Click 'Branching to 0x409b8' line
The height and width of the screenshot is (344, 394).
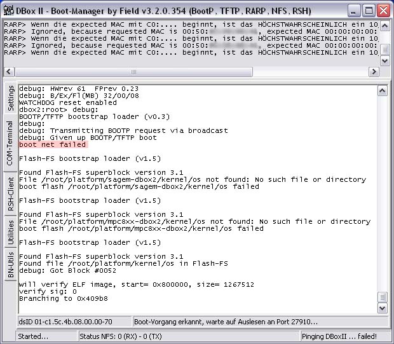click(x=64, y=298)
